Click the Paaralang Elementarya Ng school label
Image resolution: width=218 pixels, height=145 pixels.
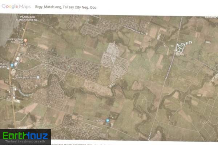click(x=27, y=18)
